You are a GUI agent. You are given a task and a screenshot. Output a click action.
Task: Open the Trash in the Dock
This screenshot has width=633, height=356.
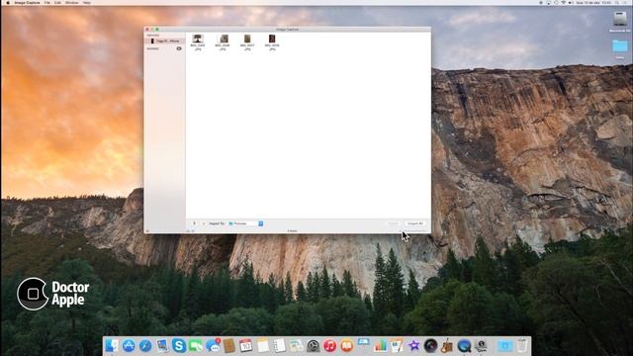(521, 345)
